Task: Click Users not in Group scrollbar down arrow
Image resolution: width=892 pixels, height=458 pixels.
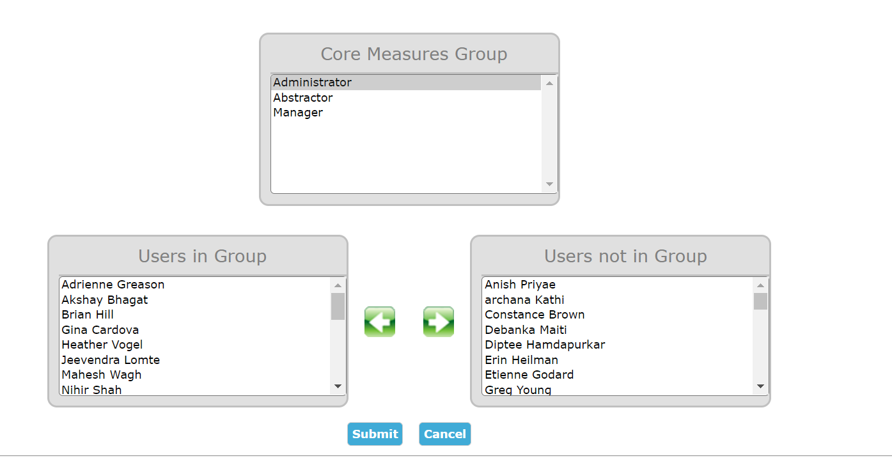Action: [760, 387]
